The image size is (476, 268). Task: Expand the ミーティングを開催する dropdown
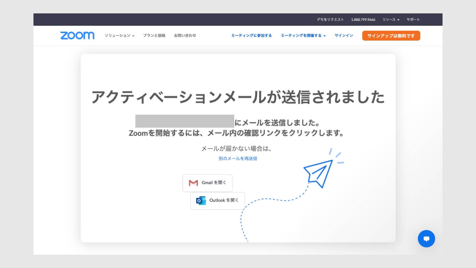point(303,36)
